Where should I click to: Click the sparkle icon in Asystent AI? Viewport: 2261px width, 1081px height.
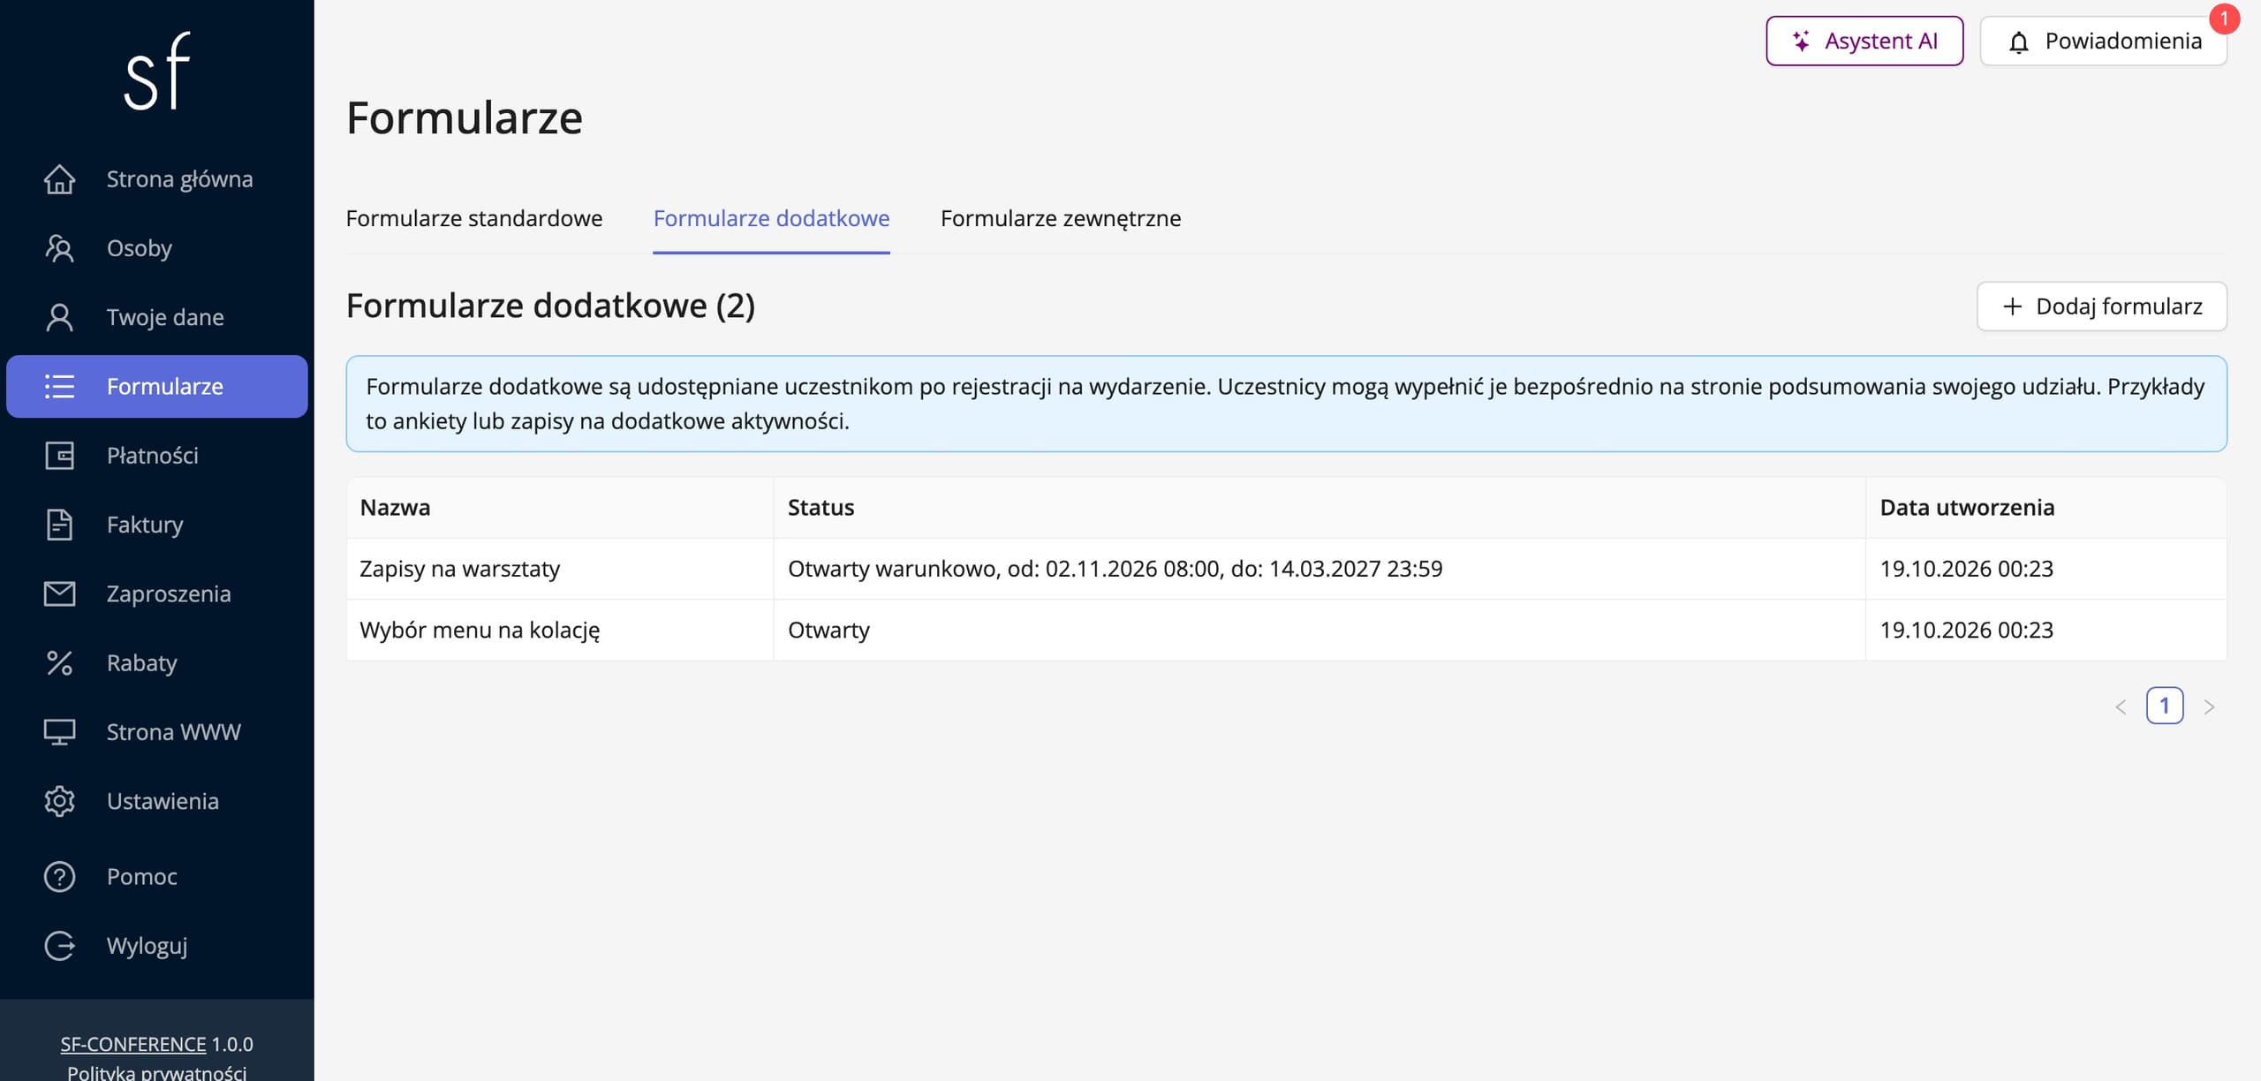point(1801,41)
